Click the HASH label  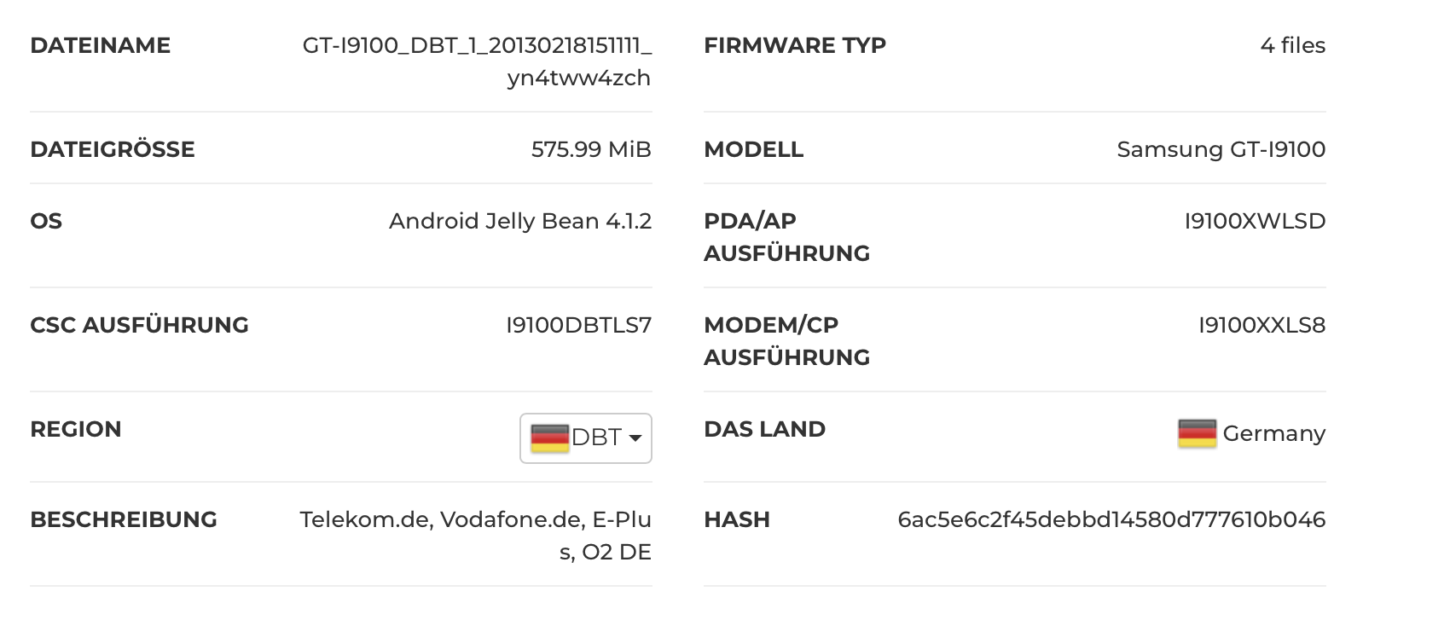point(737,519)
